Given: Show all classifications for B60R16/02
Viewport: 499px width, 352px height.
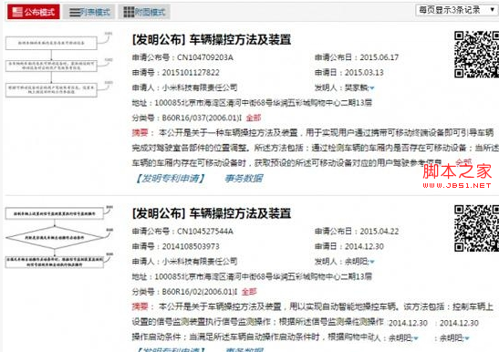Looking at the screenshot, I should 249,292.
